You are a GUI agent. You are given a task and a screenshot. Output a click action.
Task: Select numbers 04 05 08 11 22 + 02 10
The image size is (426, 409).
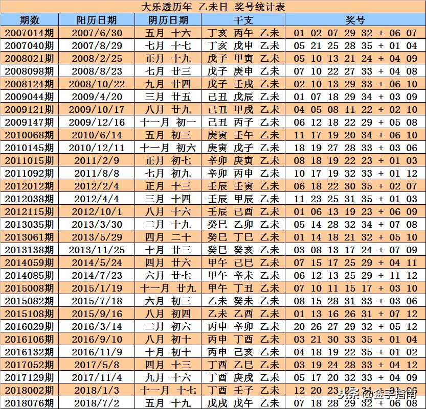click(x=355, y=109)
